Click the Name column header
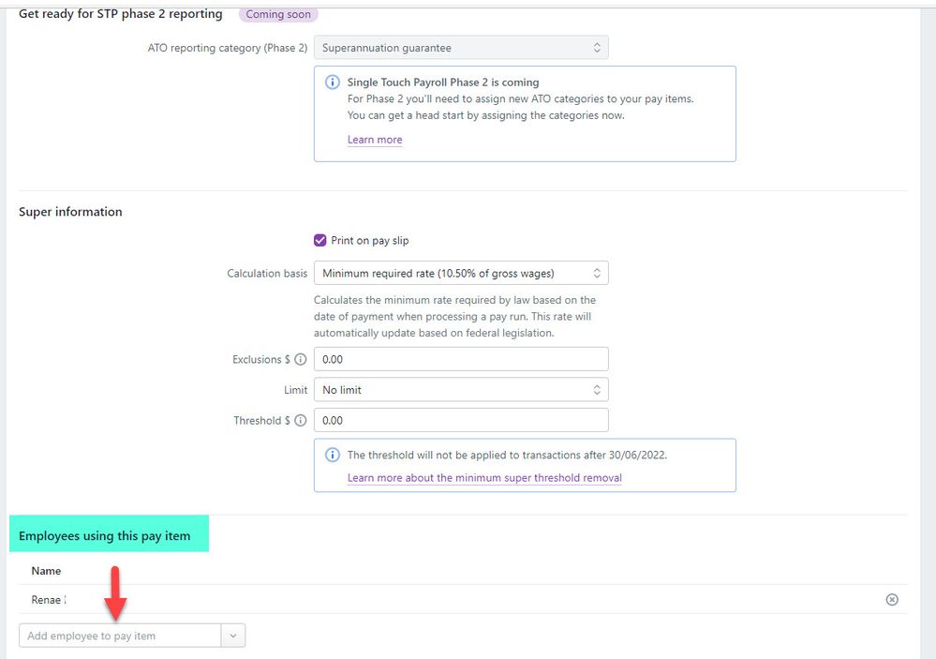 pyautogui.click(x=46, y=571)
